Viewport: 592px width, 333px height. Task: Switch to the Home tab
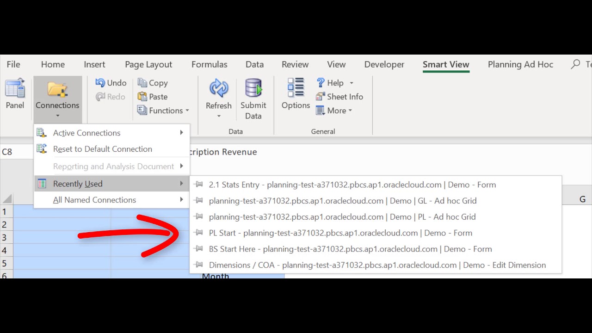click(53, 64)
